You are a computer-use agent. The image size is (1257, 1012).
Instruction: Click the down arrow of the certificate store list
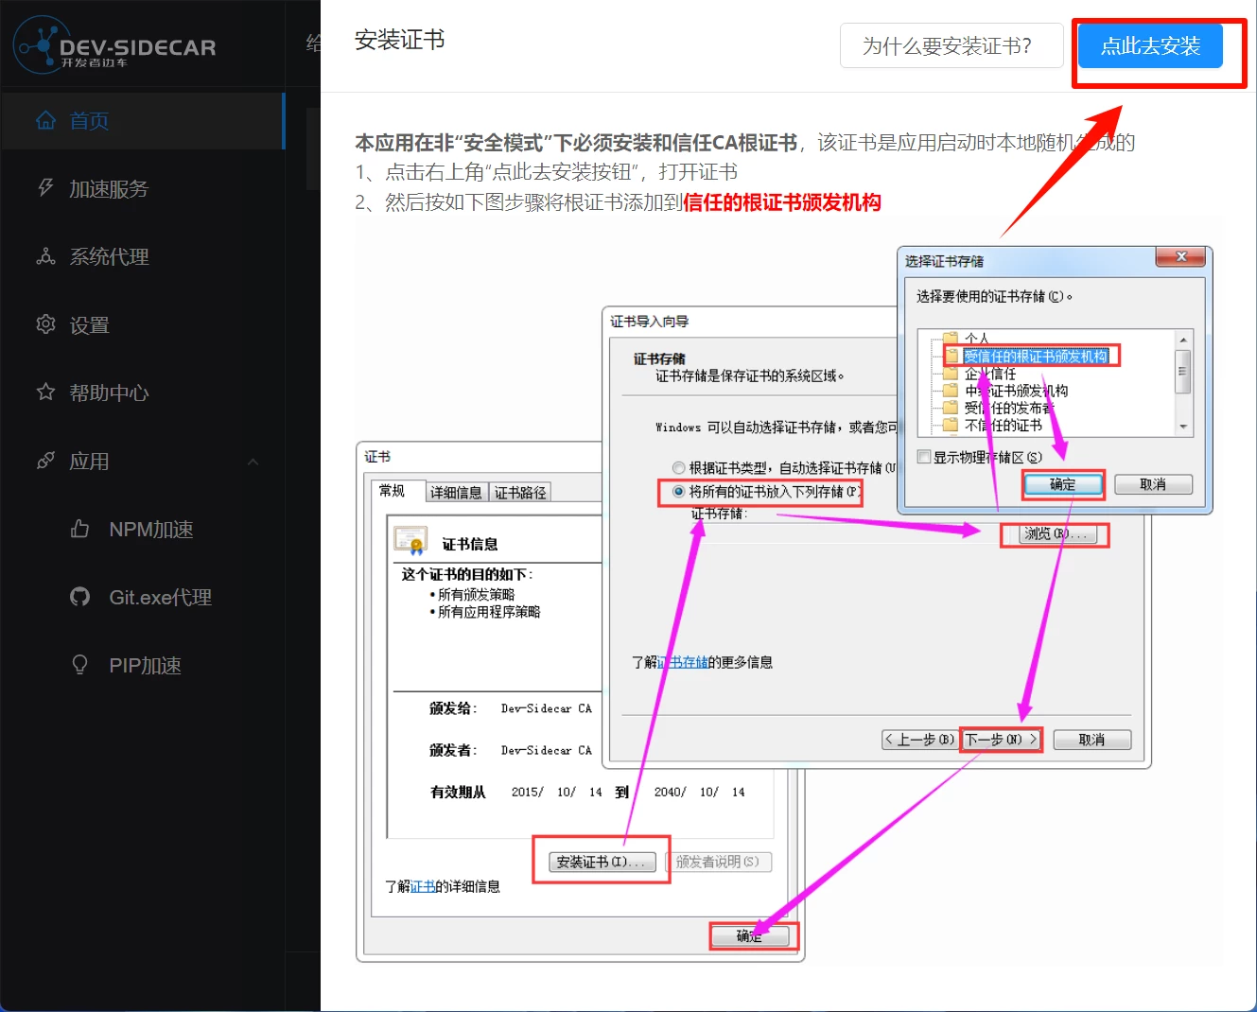1182,427
